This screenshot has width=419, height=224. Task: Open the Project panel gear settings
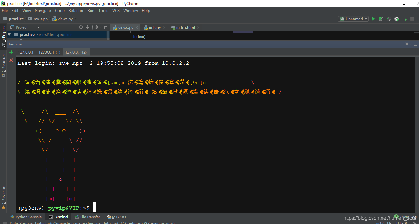tap(97, 27)
